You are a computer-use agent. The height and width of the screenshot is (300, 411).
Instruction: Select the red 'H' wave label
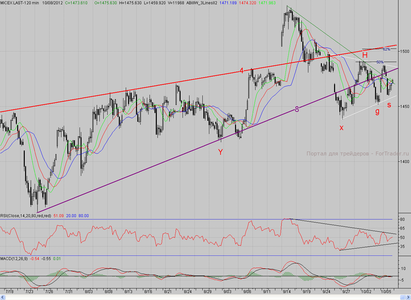point(365,55)
